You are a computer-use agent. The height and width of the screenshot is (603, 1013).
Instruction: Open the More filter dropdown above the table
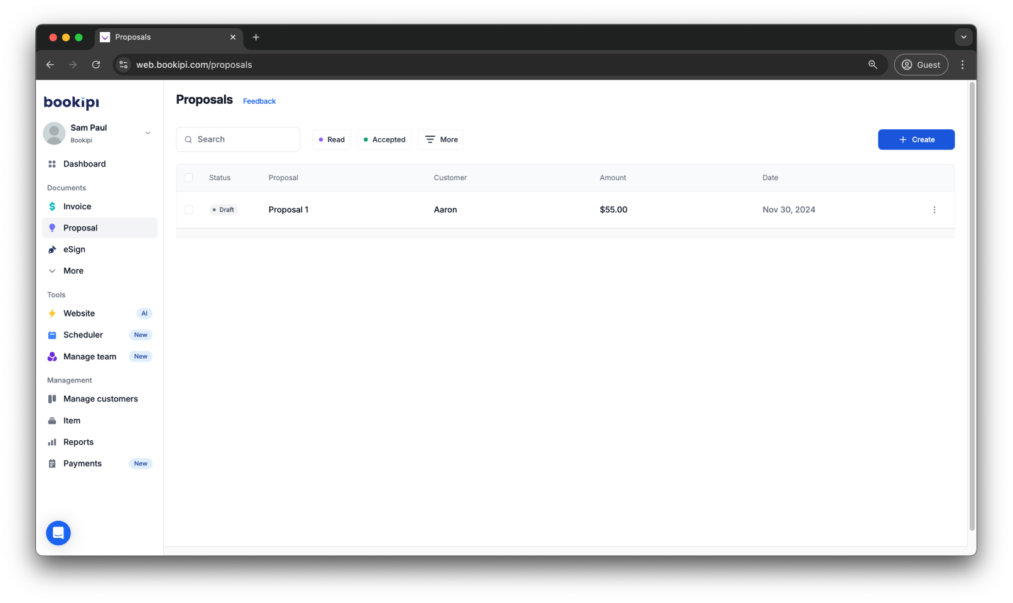440,139
